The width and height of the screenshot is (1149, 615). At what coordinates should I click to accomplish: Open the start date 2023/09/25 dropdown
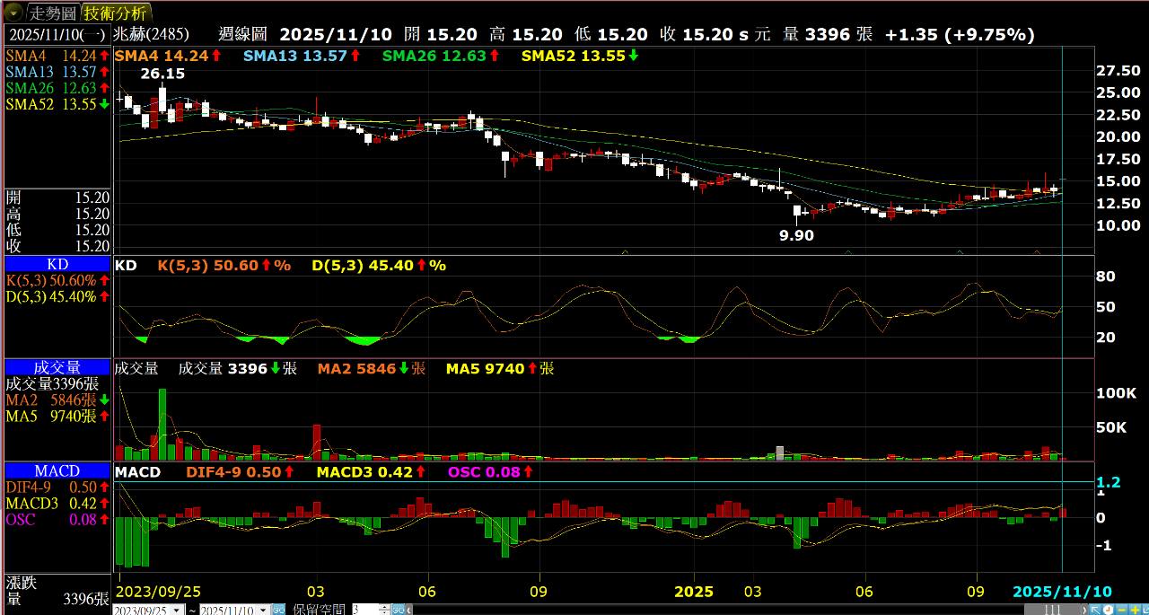tap(177, 611)
